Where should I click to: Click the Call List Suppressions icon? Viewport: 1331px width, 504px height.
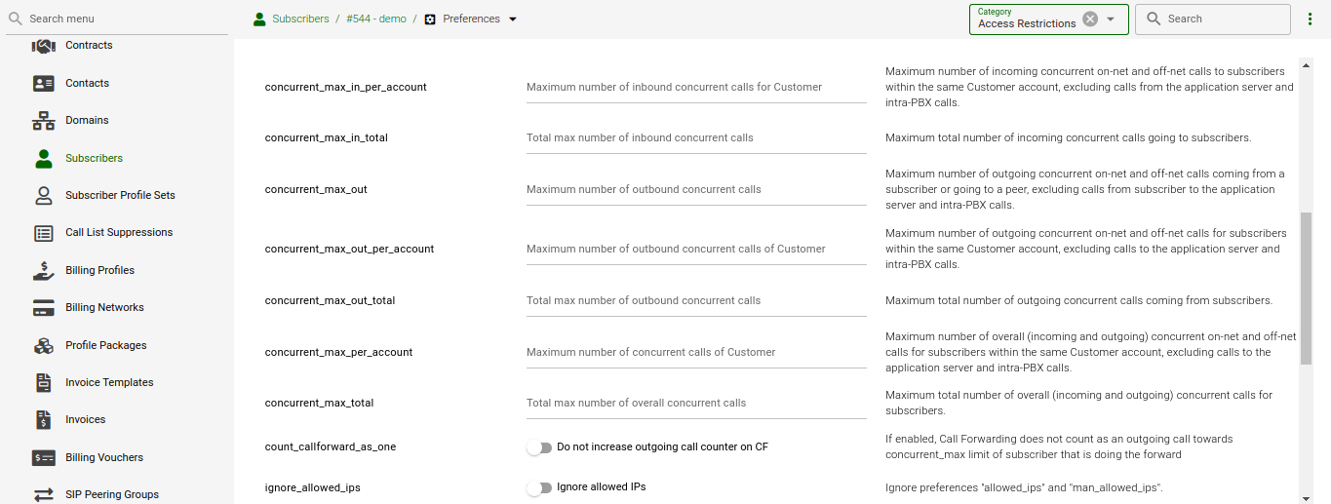tap(44, 233)
